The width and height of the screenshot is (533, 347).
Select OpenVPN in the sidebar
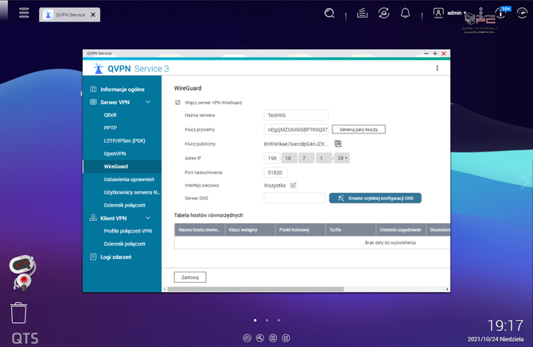point(115,154)
